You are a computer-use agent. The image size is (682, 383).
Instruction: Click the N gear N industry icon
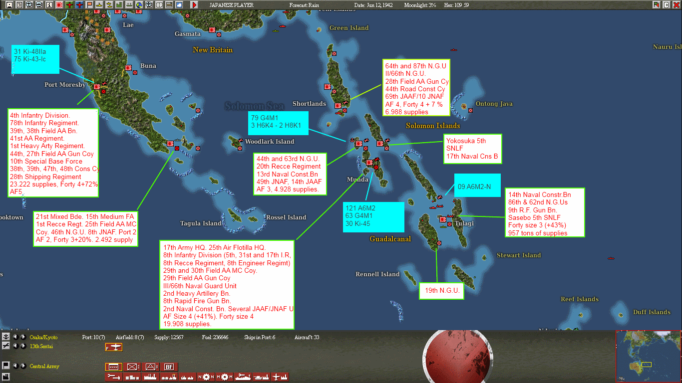click(206, 377)
